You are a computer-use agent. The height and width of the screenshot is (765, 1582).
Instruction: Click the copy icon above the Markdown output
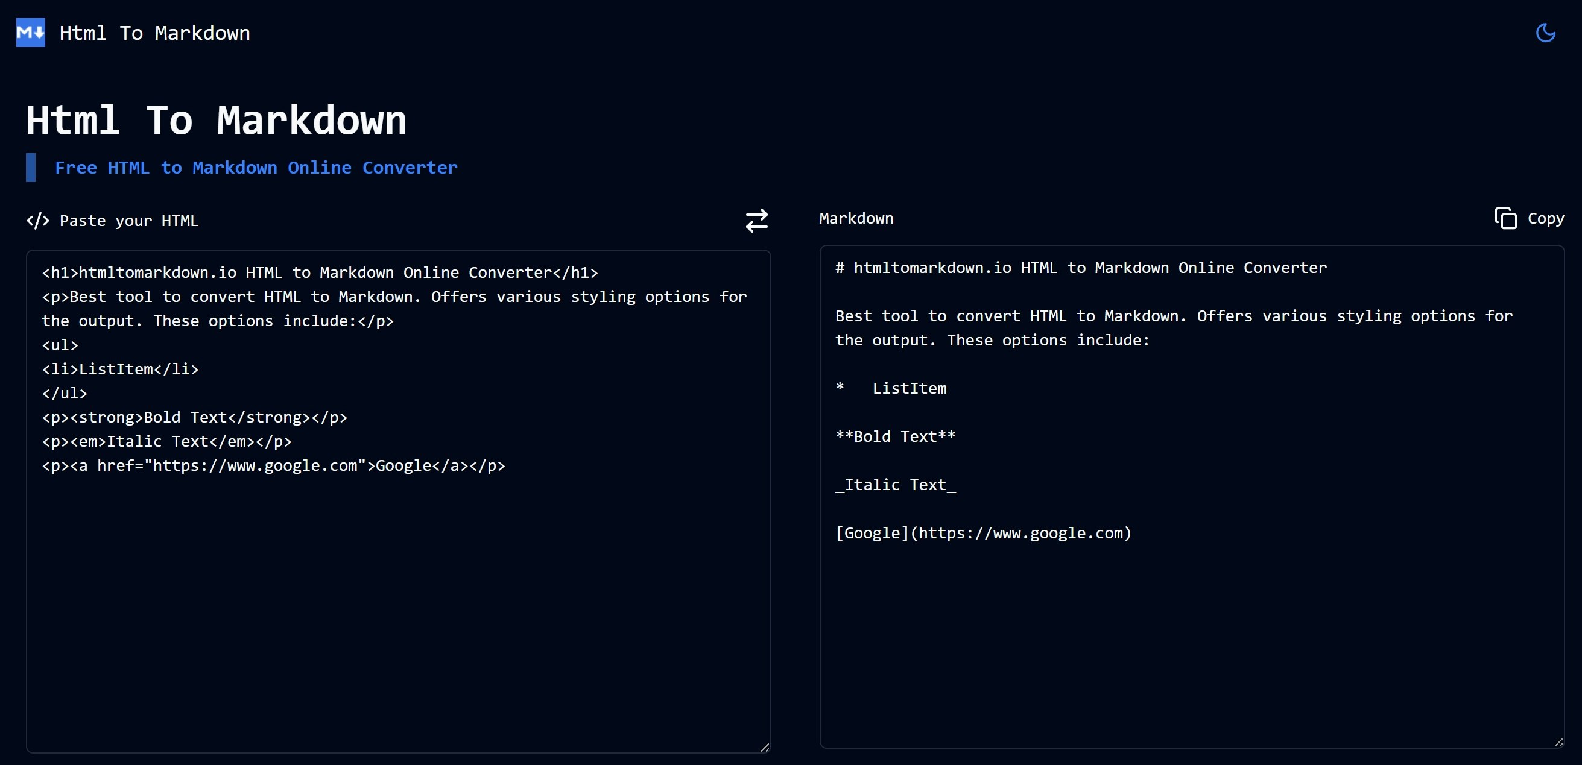pos(1505,218)
